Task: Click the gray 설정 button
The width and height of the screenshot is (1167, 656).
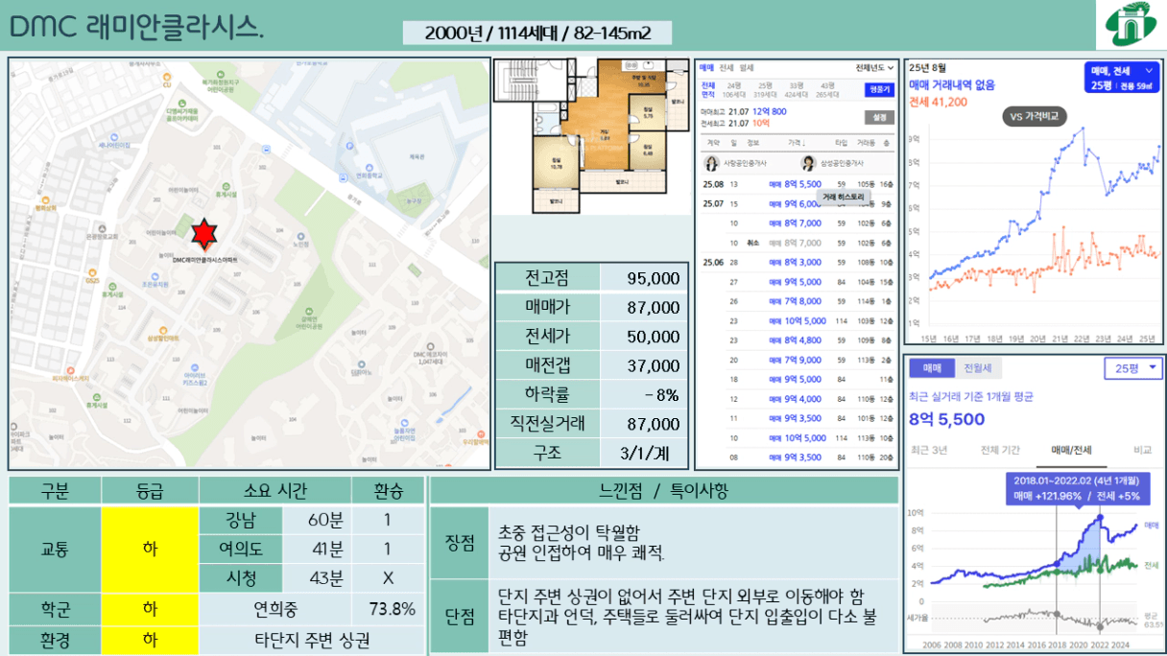Action: tap(878, 117)
